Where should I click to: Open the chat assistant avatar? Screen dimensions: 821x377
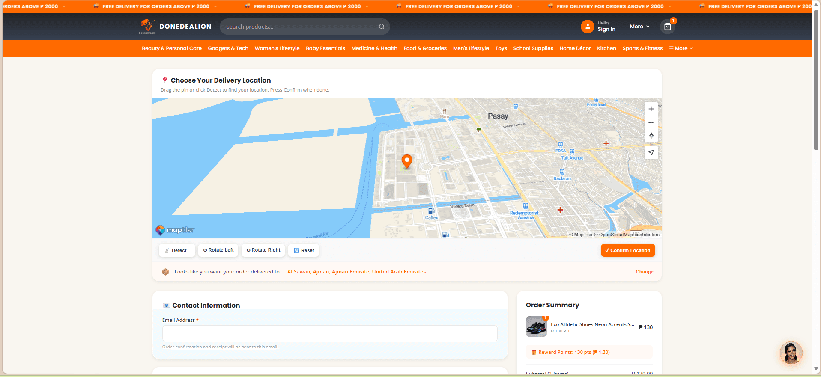(791, 353)
